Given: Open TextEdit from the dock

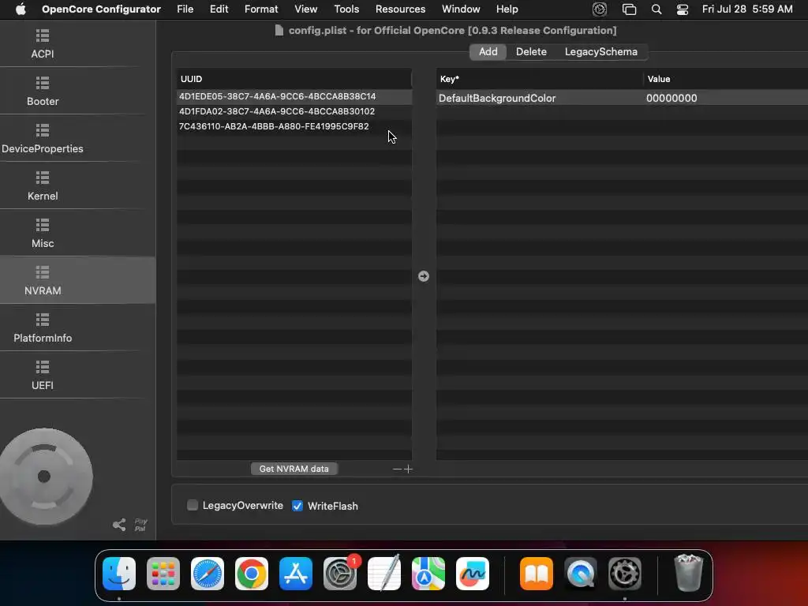Looking at the screenshot, I should [x=384, y=574].
